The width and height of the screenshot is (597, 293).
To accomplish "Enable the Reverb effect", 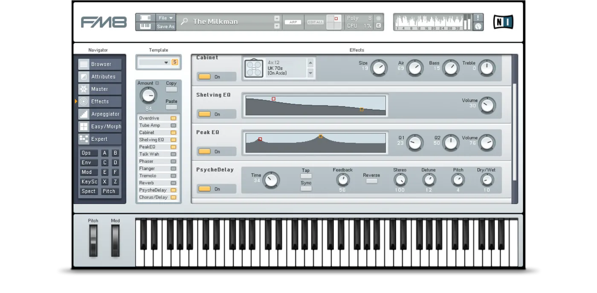I will pyautogui.click(x=174, y=183).
